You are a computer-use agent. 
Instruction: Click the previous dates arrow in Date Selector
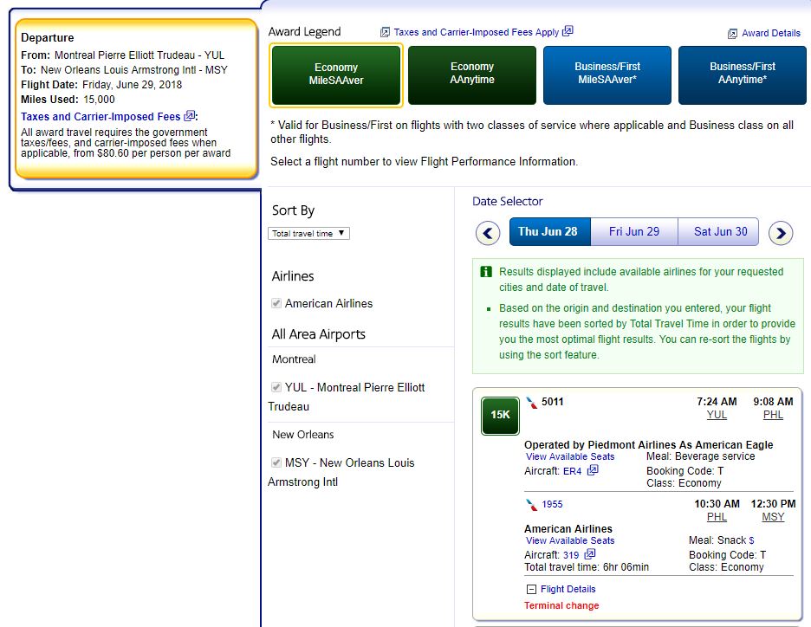pos(488,233)
